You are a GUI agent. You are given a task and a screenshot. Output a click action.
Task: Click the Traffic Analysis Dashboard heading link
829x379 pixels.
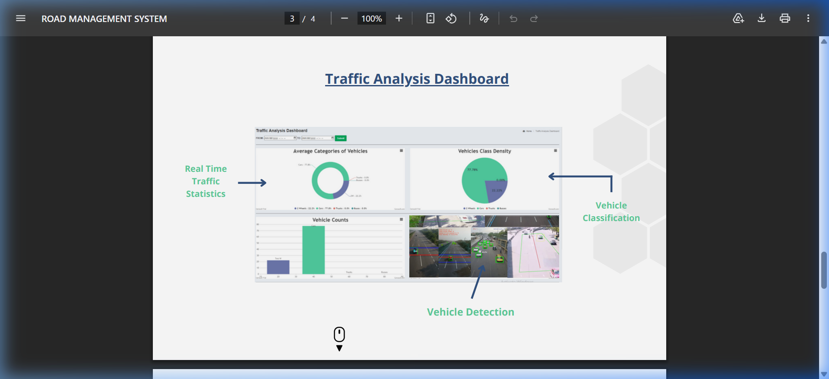pos(417,79)
